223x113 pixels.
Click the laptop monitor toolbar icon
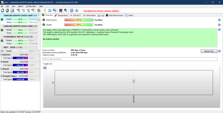pyautogui.click(x=61, y=10)
